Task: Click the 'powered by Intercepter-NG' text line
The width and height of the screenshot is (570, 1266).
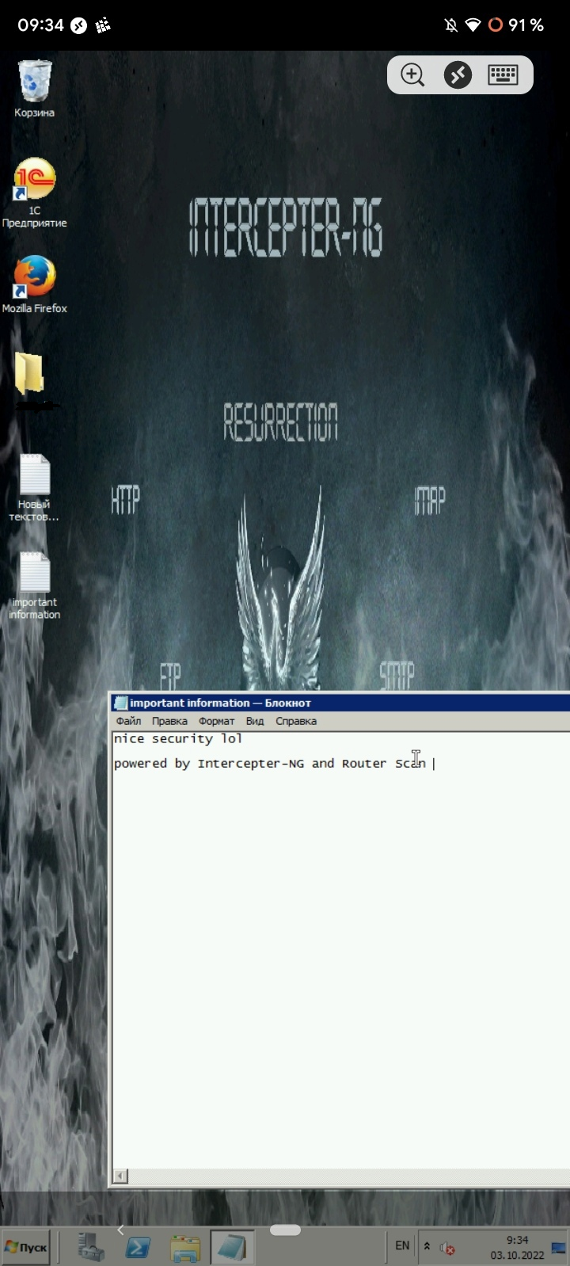Action: point(270,764)
